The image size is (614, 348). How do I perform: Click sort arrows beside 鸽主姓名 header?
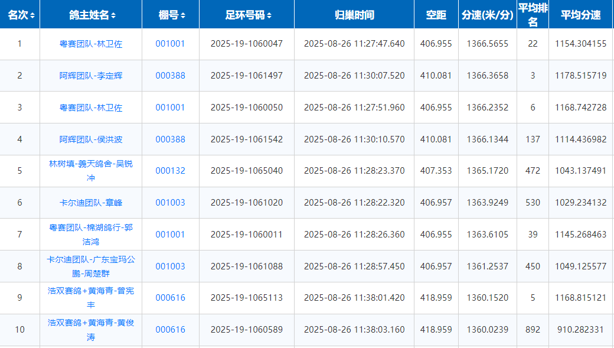point(113,15)
